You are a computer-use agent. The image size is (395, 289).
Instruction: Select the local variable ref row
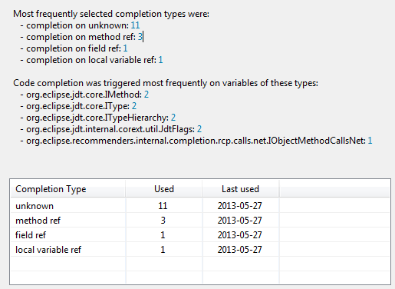pos(200,250)
